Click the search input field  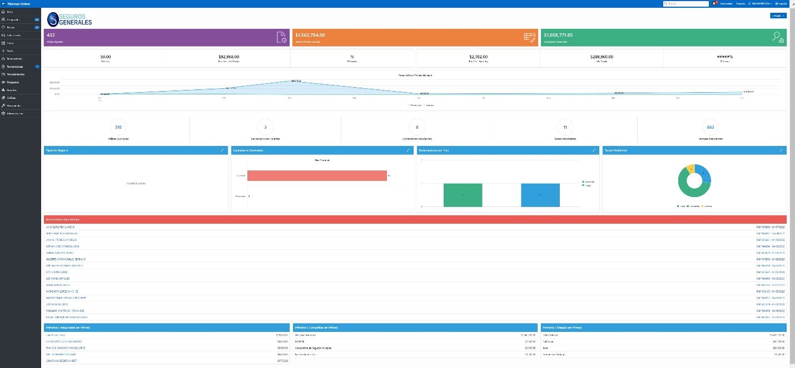coord(687,3)
